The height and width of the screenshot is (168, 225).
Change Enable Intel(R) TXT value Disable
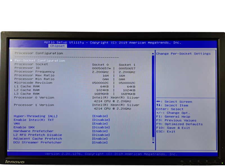[x=101, y=120]
